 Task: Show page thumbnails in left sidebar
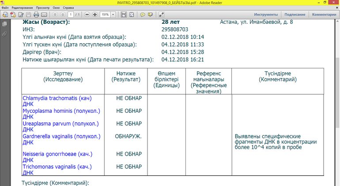click(x=5, y=25)
